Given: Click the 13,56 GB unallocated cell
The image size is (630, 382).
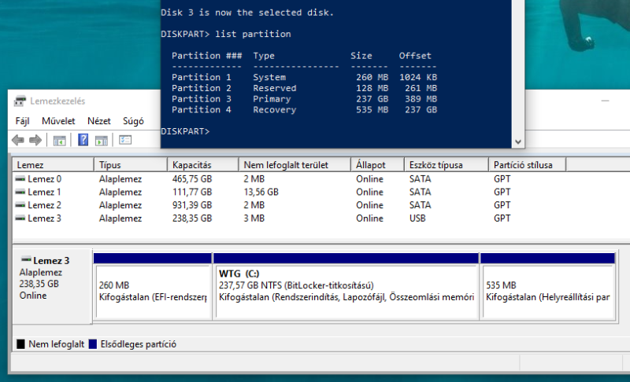Looking at the screenshot, I should 261,193.
